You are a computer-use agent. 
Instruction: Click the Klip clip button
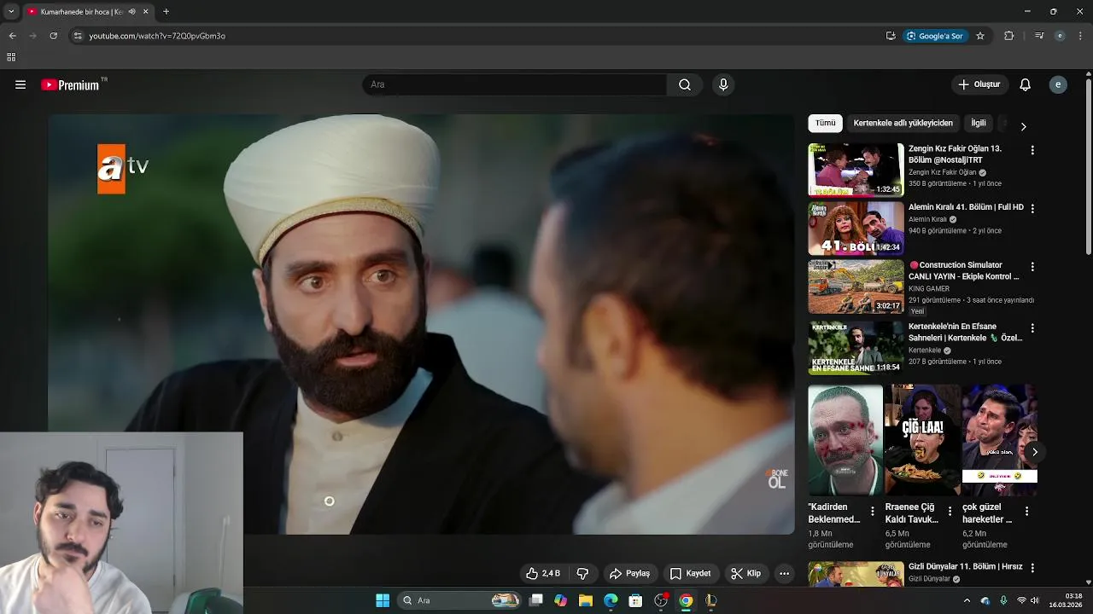(745, 573)
